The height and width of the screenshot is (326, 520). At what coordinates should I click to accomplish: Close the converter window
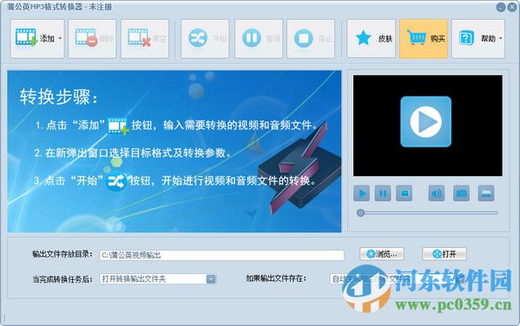(x=512, y=7)
